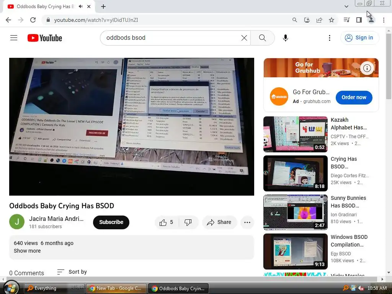Open the Kazakh Alphabet video thumbnail
This screenshot has height=294, width=392.
(295, 134)
